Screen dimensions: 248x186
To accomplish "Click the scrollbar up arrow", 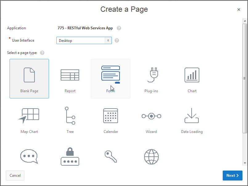I will (x=245, y=21).
